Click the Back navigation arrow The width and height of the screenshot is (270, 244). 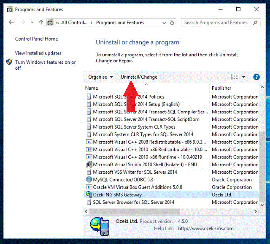[11, 22]
